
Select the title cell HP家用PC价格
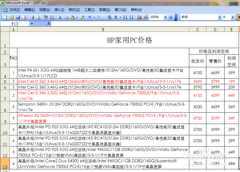124,40
